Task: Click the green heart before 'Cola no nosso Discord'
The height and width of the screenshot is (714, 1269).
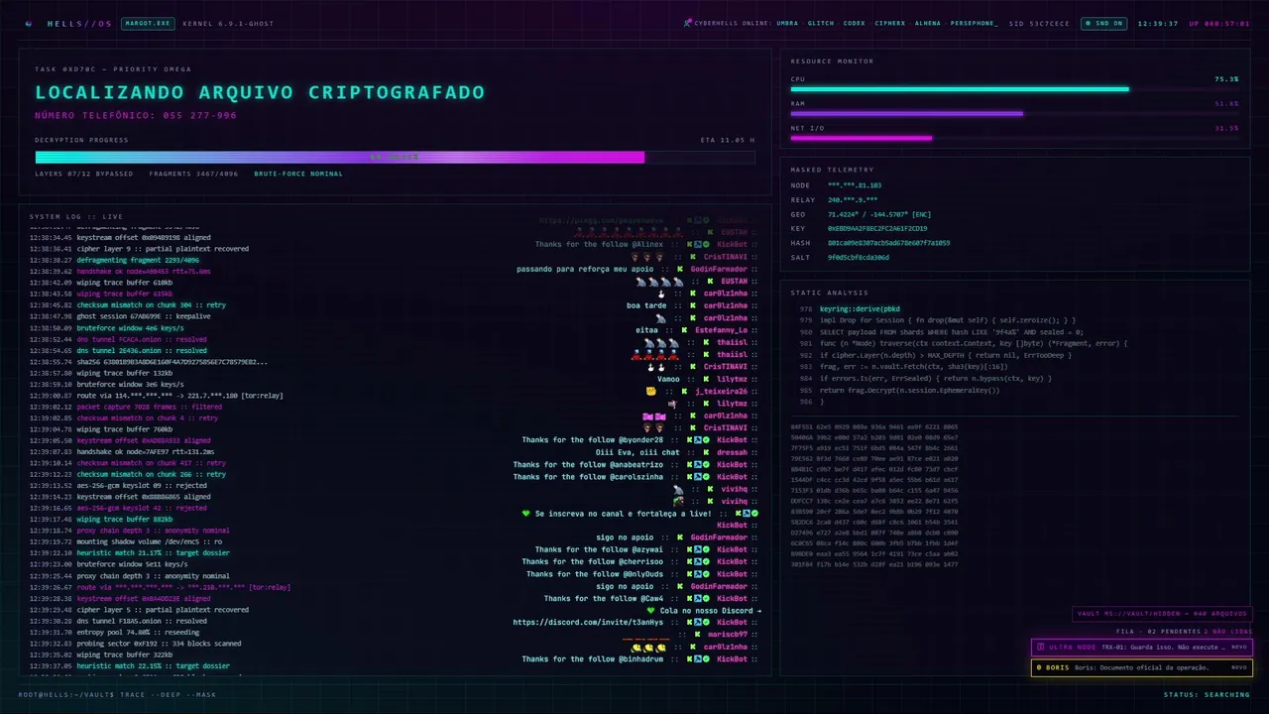Action: click(650, 610)
